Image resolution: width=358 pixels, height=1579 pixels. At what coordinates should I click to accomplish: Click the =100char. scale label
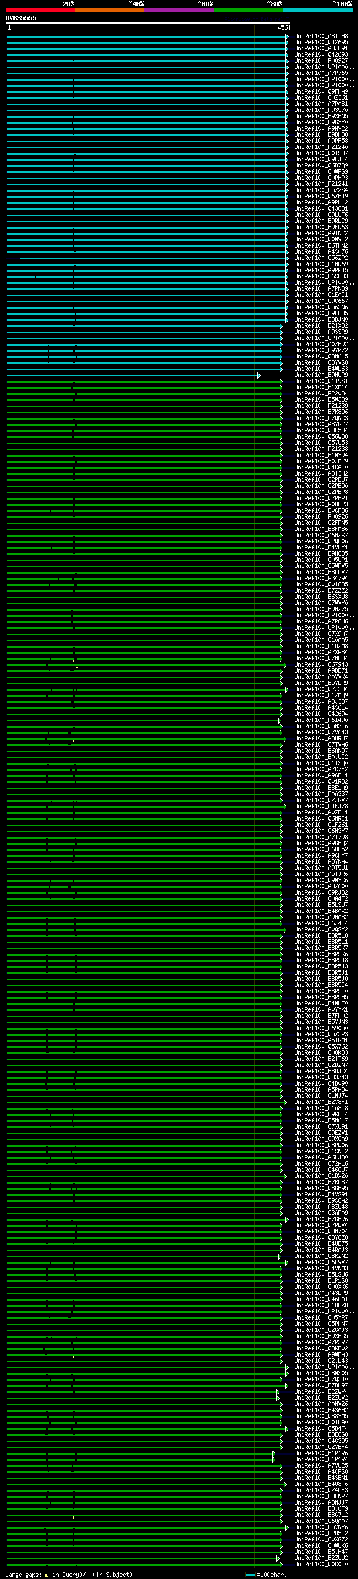click(271, 1574)
